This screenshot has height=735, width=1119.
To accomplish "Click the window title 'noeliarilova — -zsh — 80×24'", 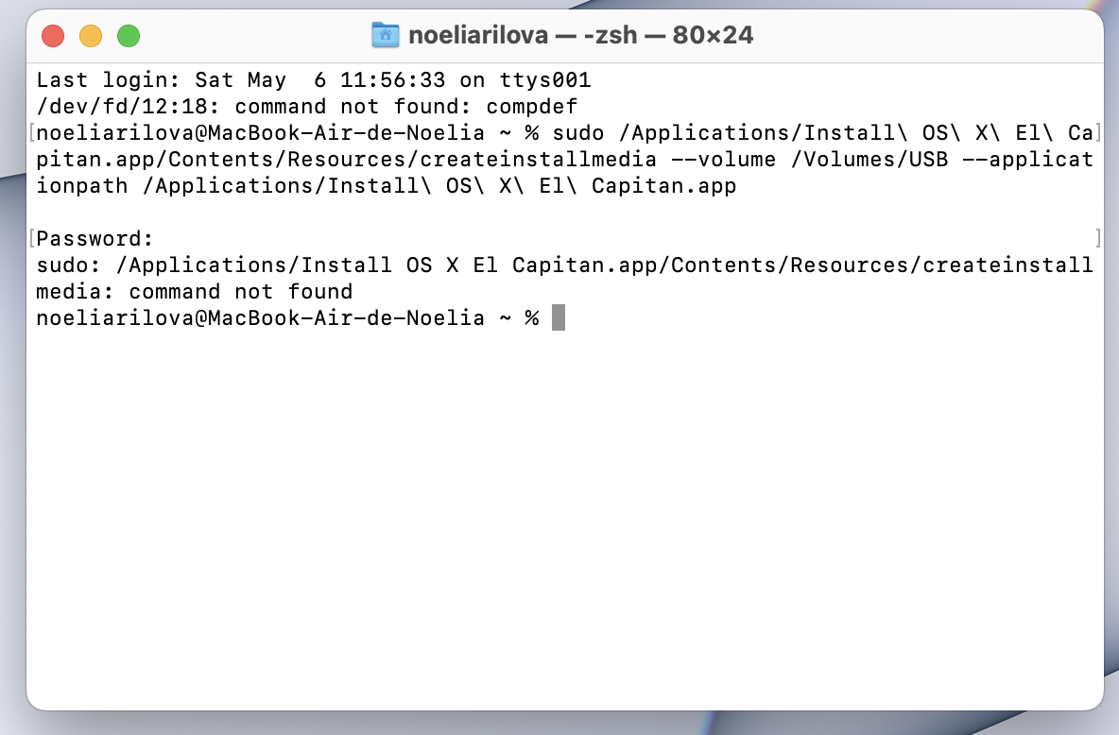I will [580, 36].
